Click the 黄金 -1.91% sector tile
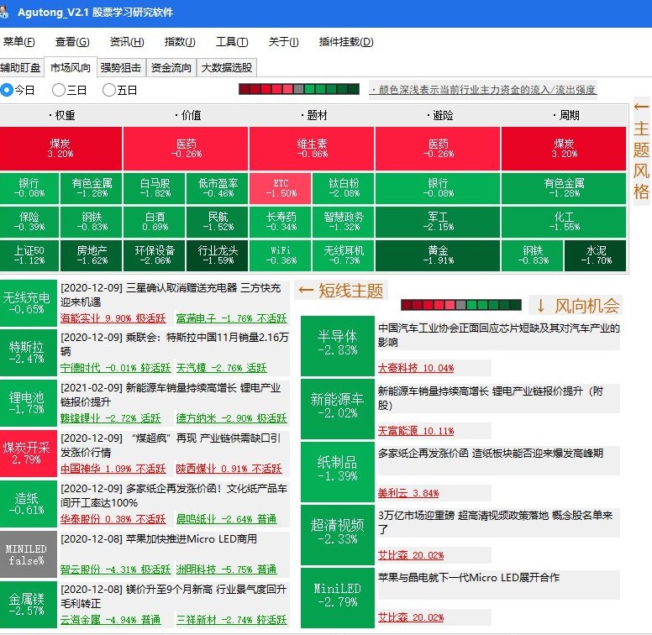This screenshot has width=652, height=635. 438,255
